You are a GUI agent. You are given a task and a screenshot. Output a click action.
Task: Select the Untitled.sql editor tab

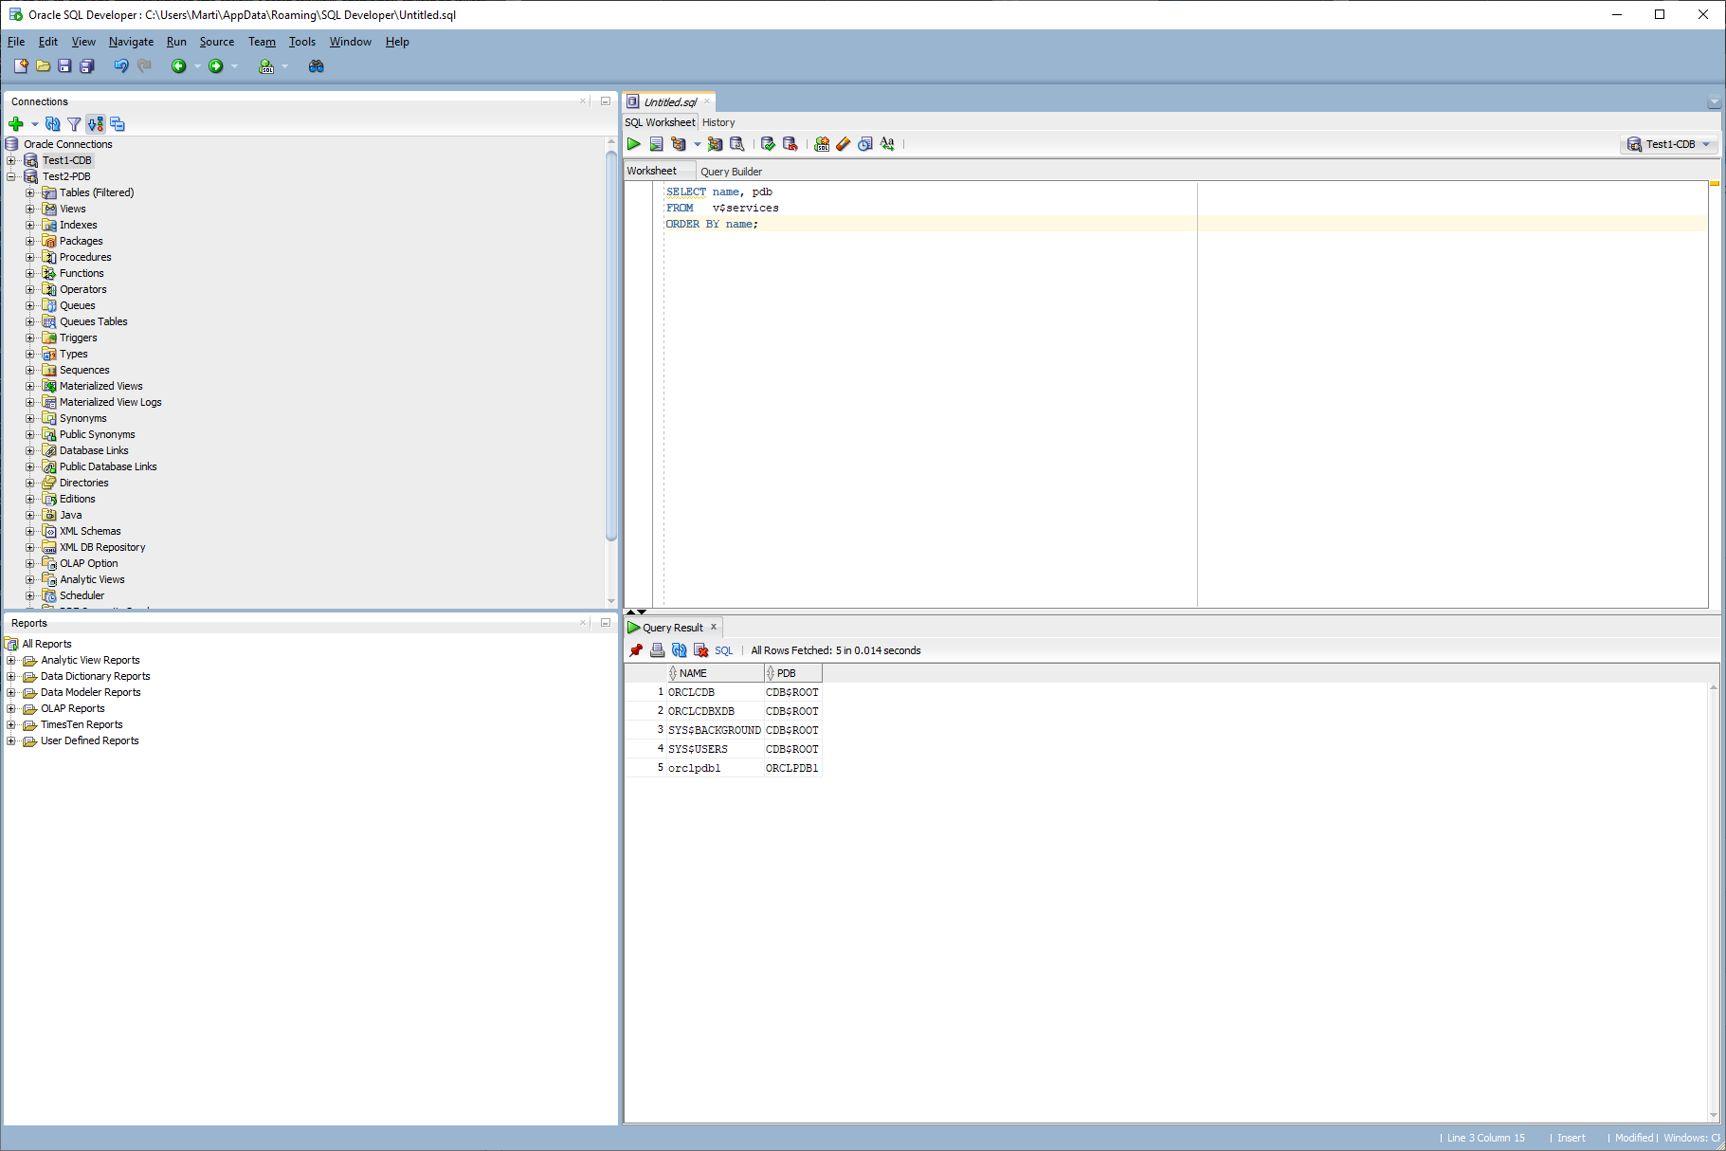click(670, 101)
